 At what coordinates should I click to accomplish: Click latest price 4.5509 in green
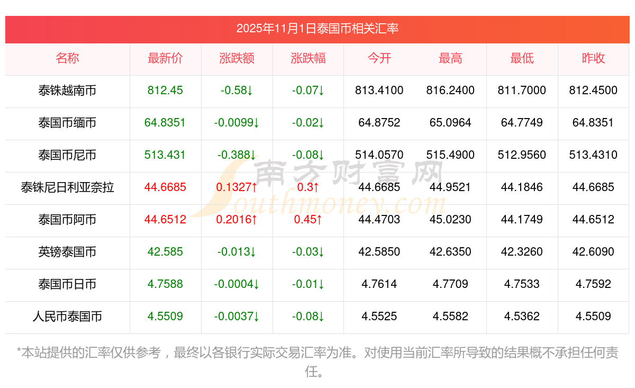point(165,317)
